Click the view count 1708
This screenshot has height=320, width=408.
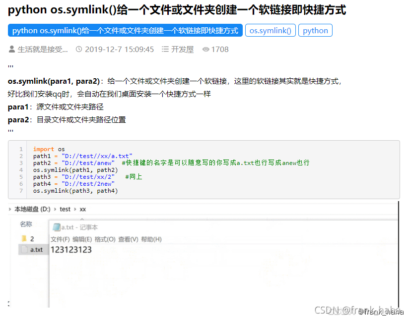220,50
